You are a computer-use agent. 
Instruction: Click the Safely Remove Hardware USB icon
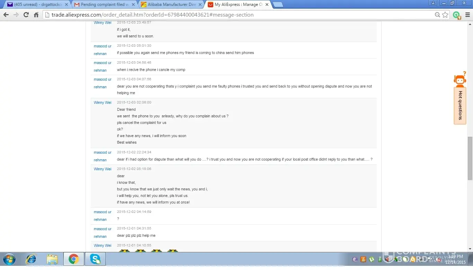pos(380,259)
